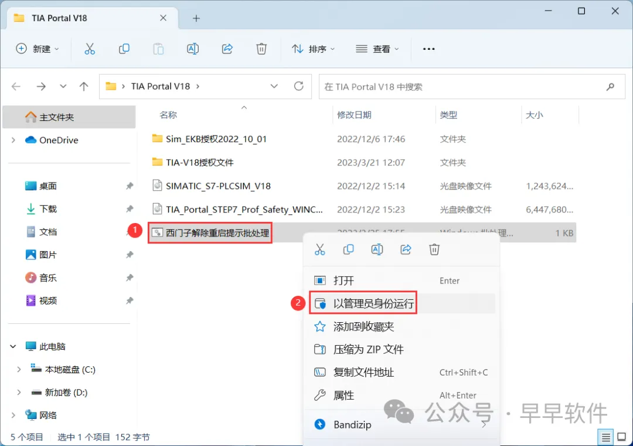Open the address bar history dropdown

point(274,86)
